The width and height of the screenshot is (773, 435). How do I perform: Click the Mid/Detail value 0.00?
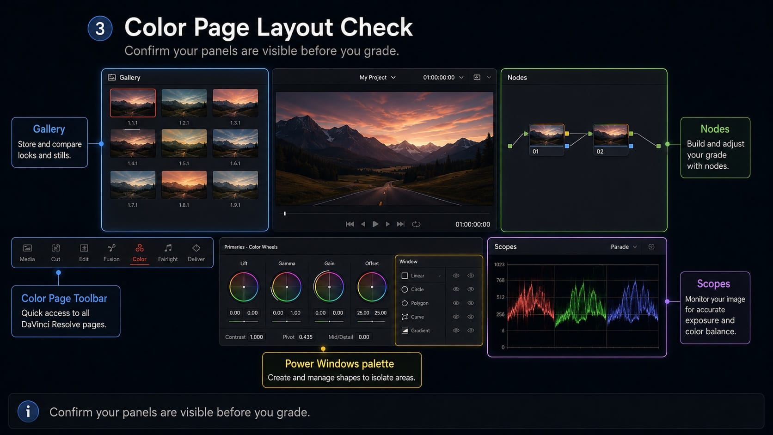coord(364,337)
